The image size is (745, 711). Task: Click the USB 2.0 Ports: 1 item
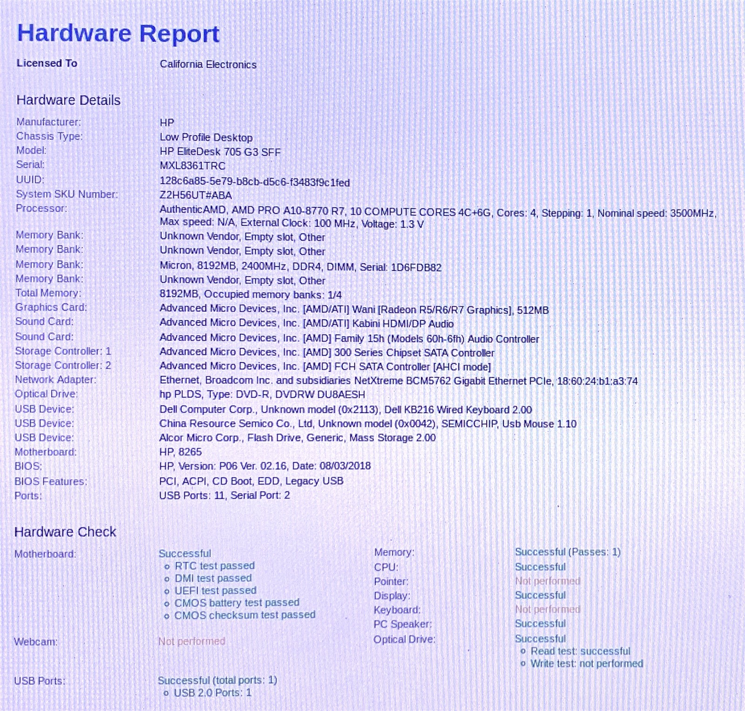click(213, 693)
